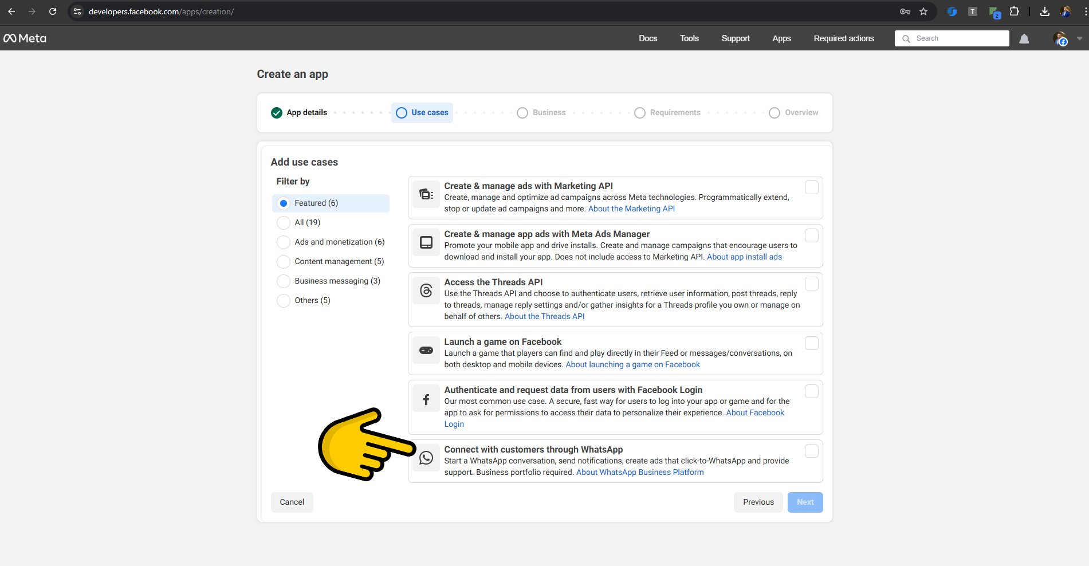Bookmark this page with the star icon
The image size is (1089, 566).
(923, 11)
